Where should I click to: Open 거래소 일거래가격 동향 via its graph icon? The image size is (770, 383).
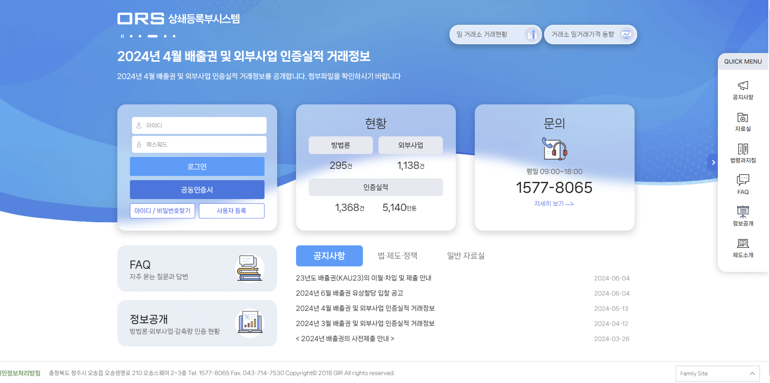(626, 35)
